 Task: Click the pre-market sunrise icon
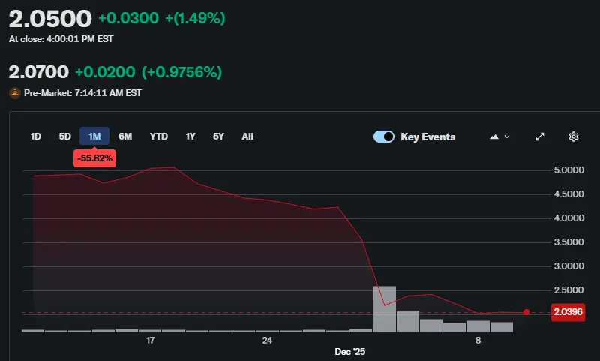15,93
